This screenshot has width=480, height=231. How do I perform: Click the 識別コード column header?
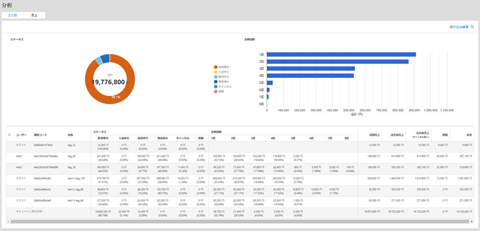click(x=40, y=135)
